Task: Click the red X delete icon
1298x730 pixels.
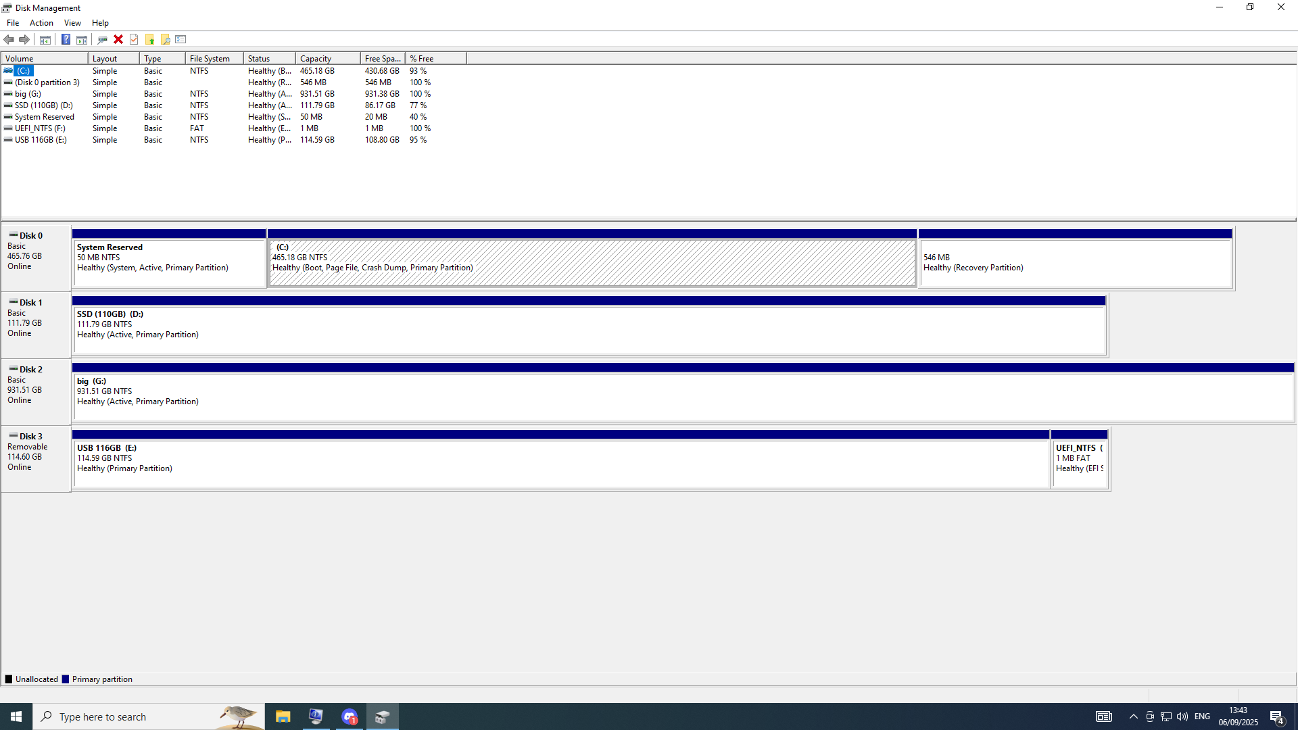Action: pyautogui.click(x=118, y=39)
